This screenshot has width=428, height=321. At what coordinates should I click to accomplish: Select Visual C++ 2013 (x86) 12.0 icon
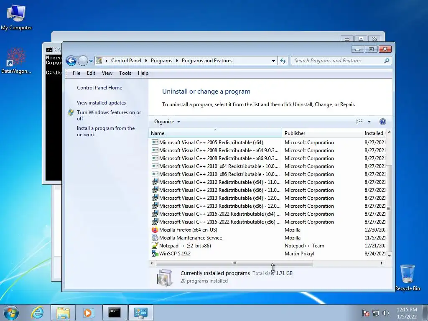(155, 206)
